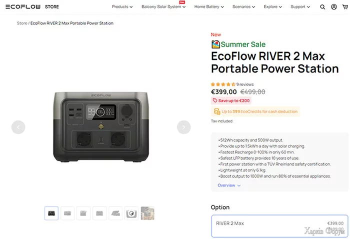Show next product image with right arrow
The image size is (350, 239).
[x=183, y=127]
